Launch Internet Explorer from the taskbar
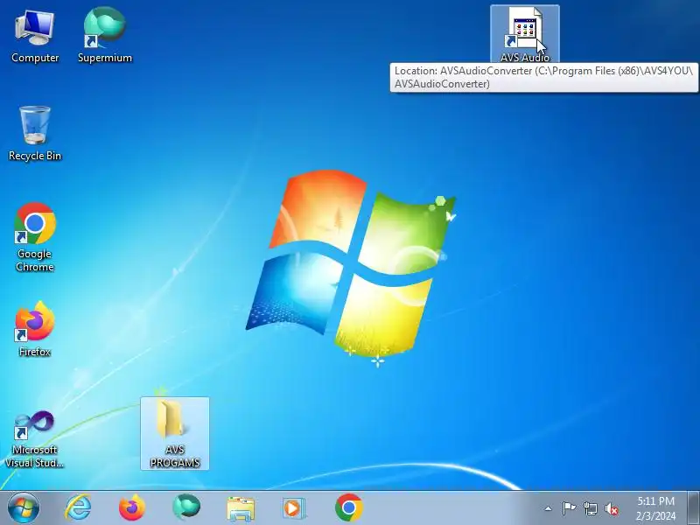This screenshot has height=525, width=700. click(78, 508)
